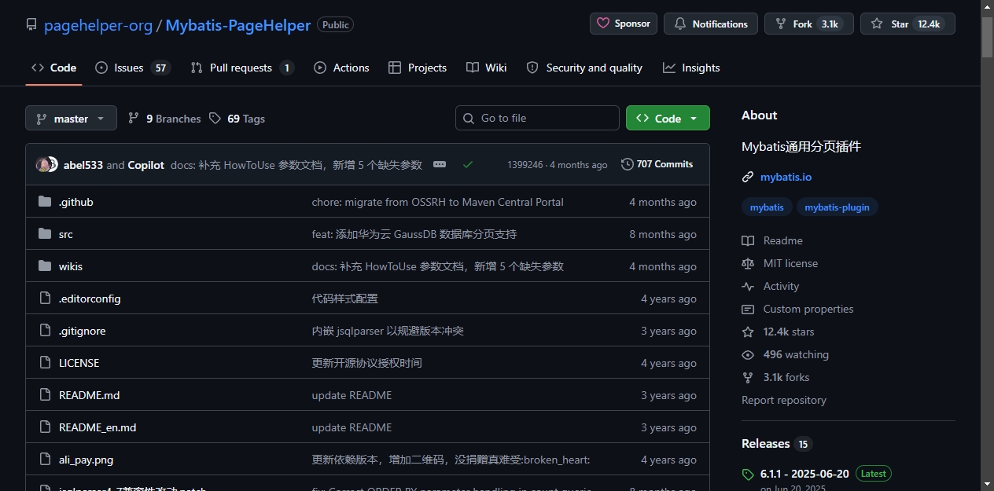Open the src folder

point(66,234)
